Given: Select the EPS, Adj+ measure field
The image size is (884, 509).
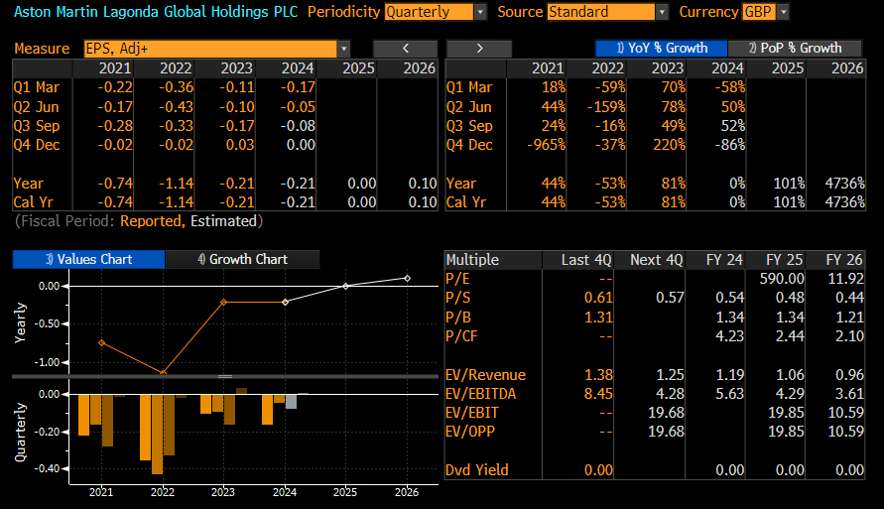Looking at the screenshot, I should coord(210,49).
